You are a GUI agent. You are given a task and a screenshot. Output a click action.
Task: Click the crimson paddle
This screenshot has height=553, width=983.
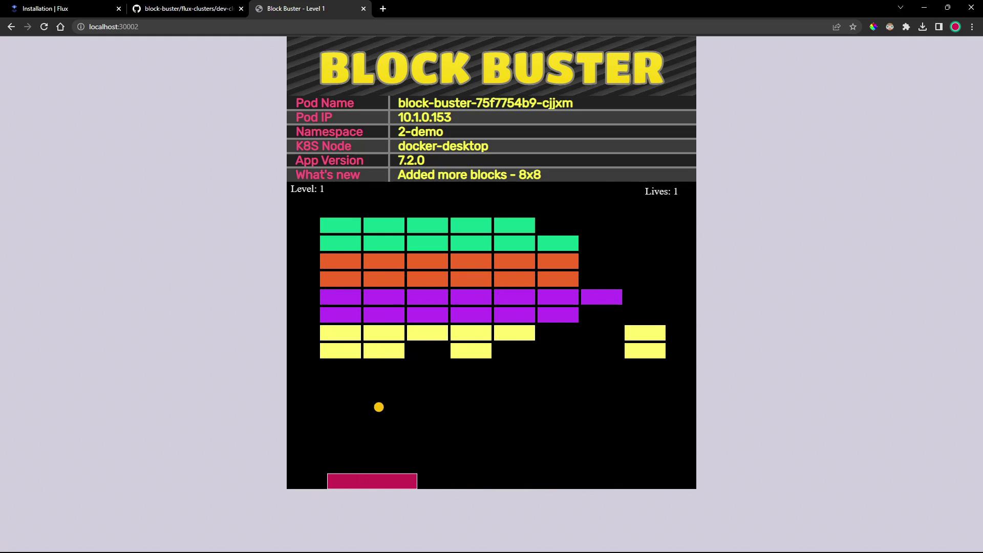[372, 481]
